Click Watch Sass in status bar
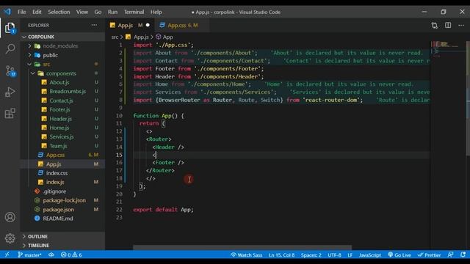Viewport: 470px width, 264px height. coord(247,254)
